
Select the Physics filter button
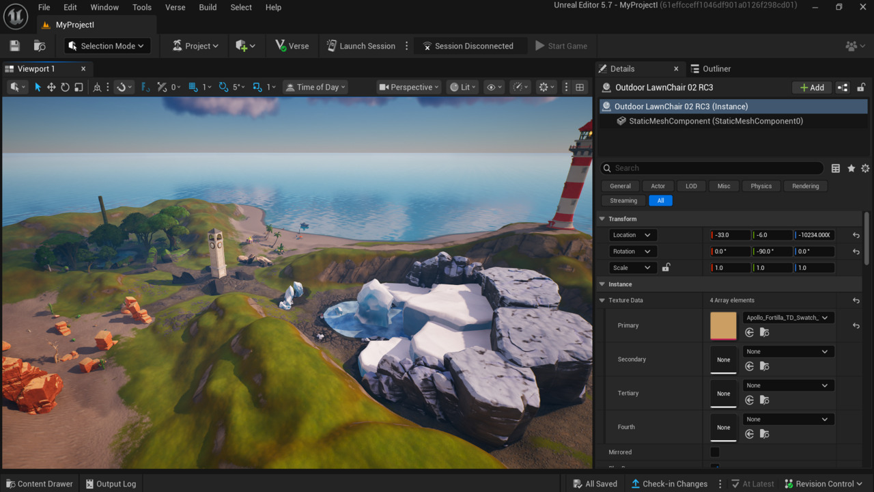761,186
